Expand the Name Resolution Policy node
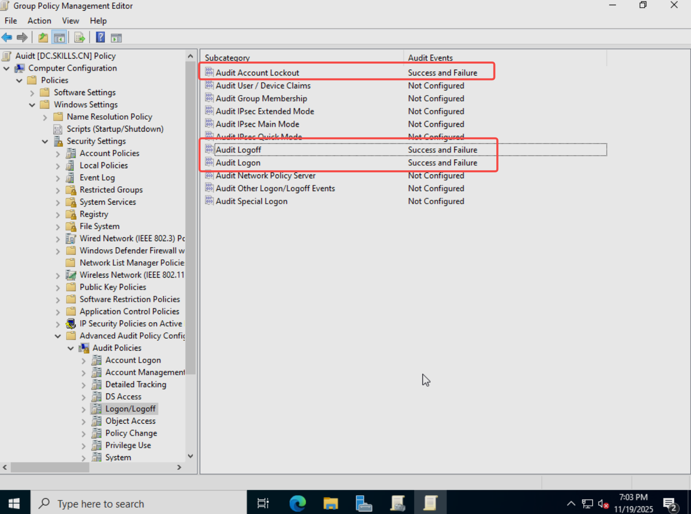The image size is (691, 514). point(45,117)
